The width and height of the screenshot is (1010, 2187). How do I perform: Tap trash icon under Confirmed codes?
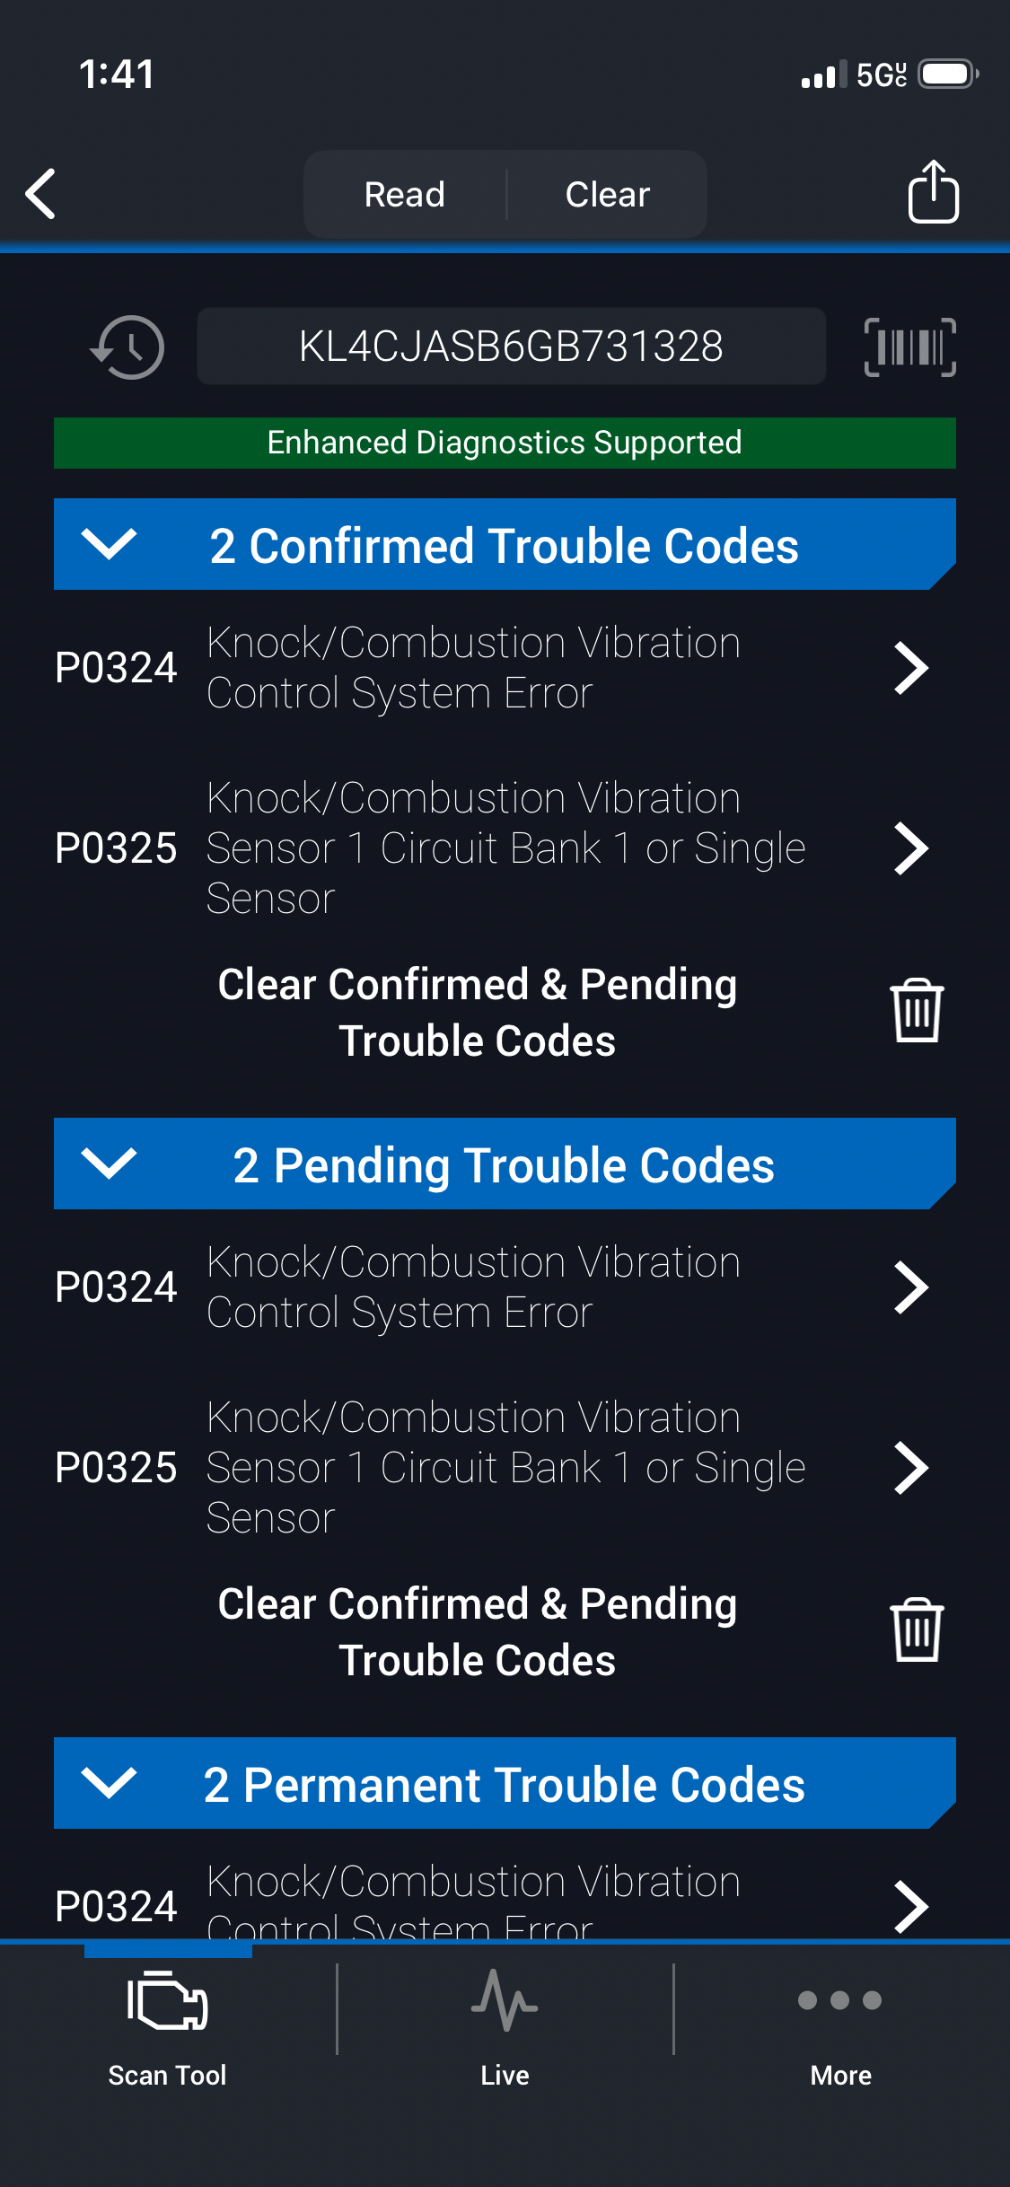pos(916,1011)
